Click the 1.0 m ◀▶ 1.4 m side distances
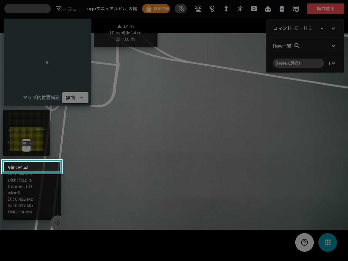Viewport: 348px width, 261px height. [x=126, y=33]
